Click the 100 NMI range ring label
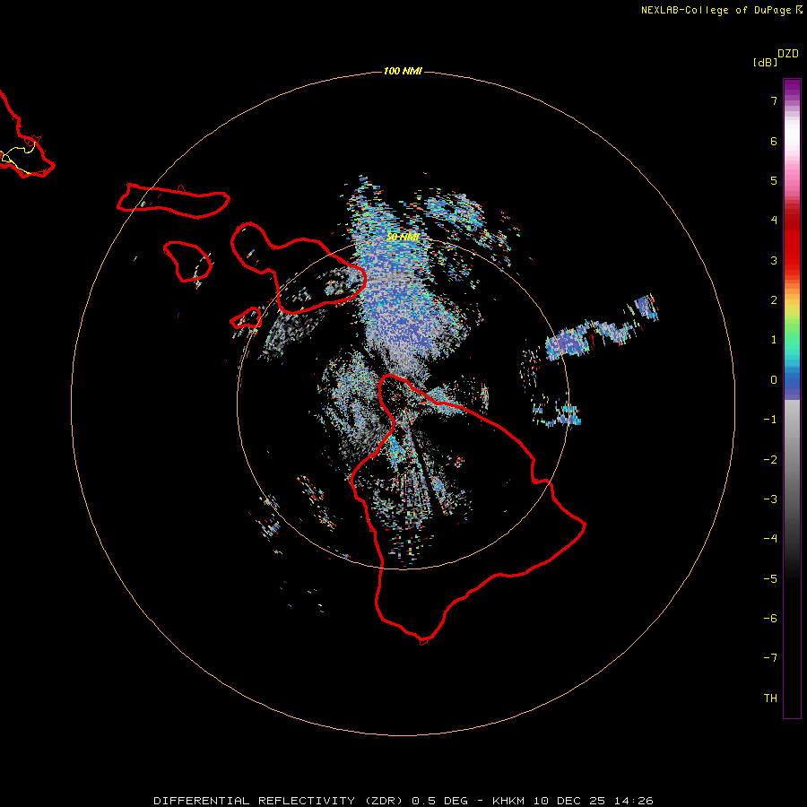The image size is (807, 807). (x=403, y=71)
